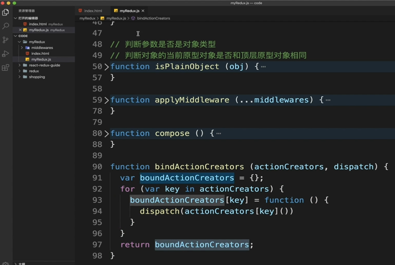Screen dimensions: 395x265
Task: Collapse the open editors section
Action: [16, 18]
